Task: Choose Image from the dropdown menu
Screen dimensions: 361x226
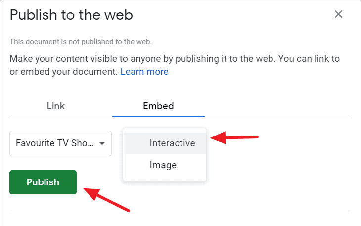Action: (164, 165)
